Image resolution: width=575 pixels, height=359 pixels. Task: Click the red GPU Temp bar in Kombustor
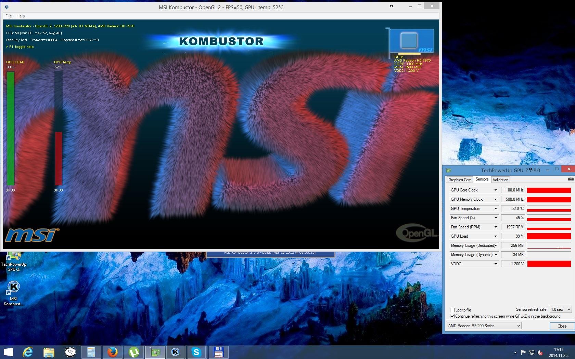click(59, 159)
